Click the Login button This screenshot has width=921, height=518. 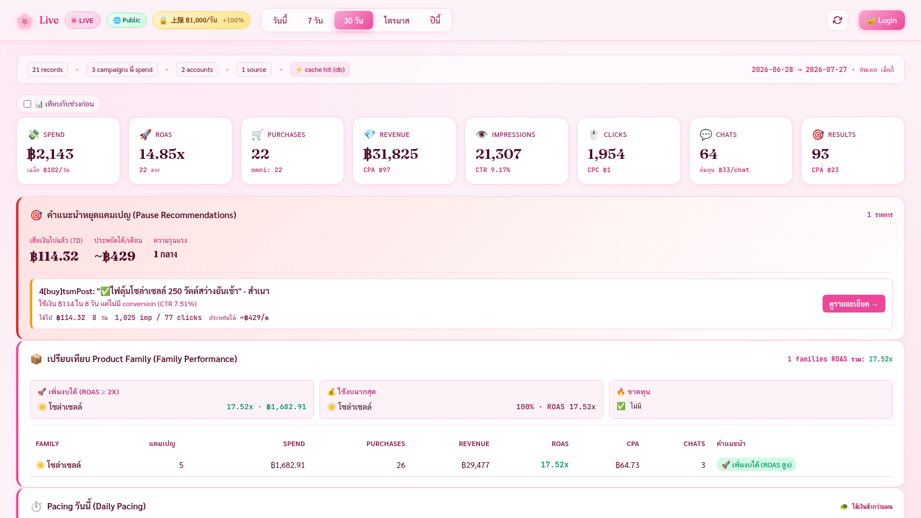click(882, 20)
